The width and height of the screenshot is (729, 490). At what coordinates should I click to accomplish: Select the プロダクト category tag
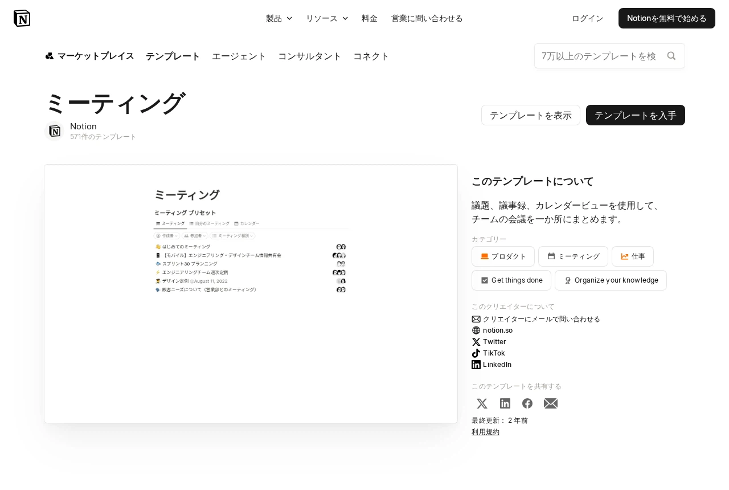click(x=503, y=256)
